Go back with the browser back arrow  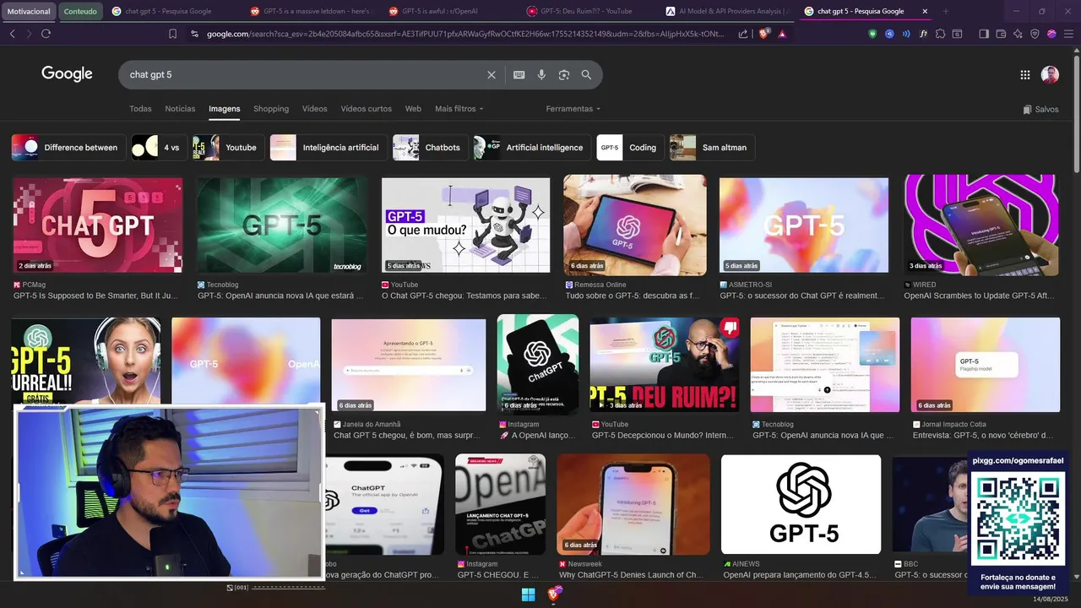(12, 34)
